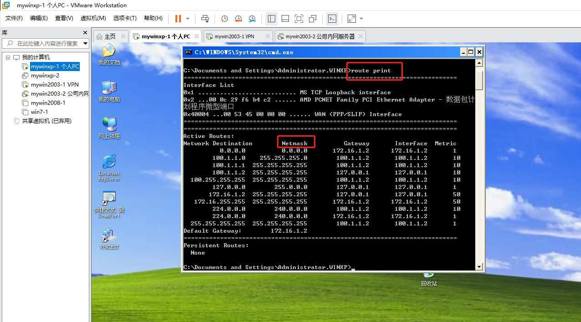Open the library search dropdown arrow
The width and height of the screenshot is (581, 322).
[x=85, y=44]
